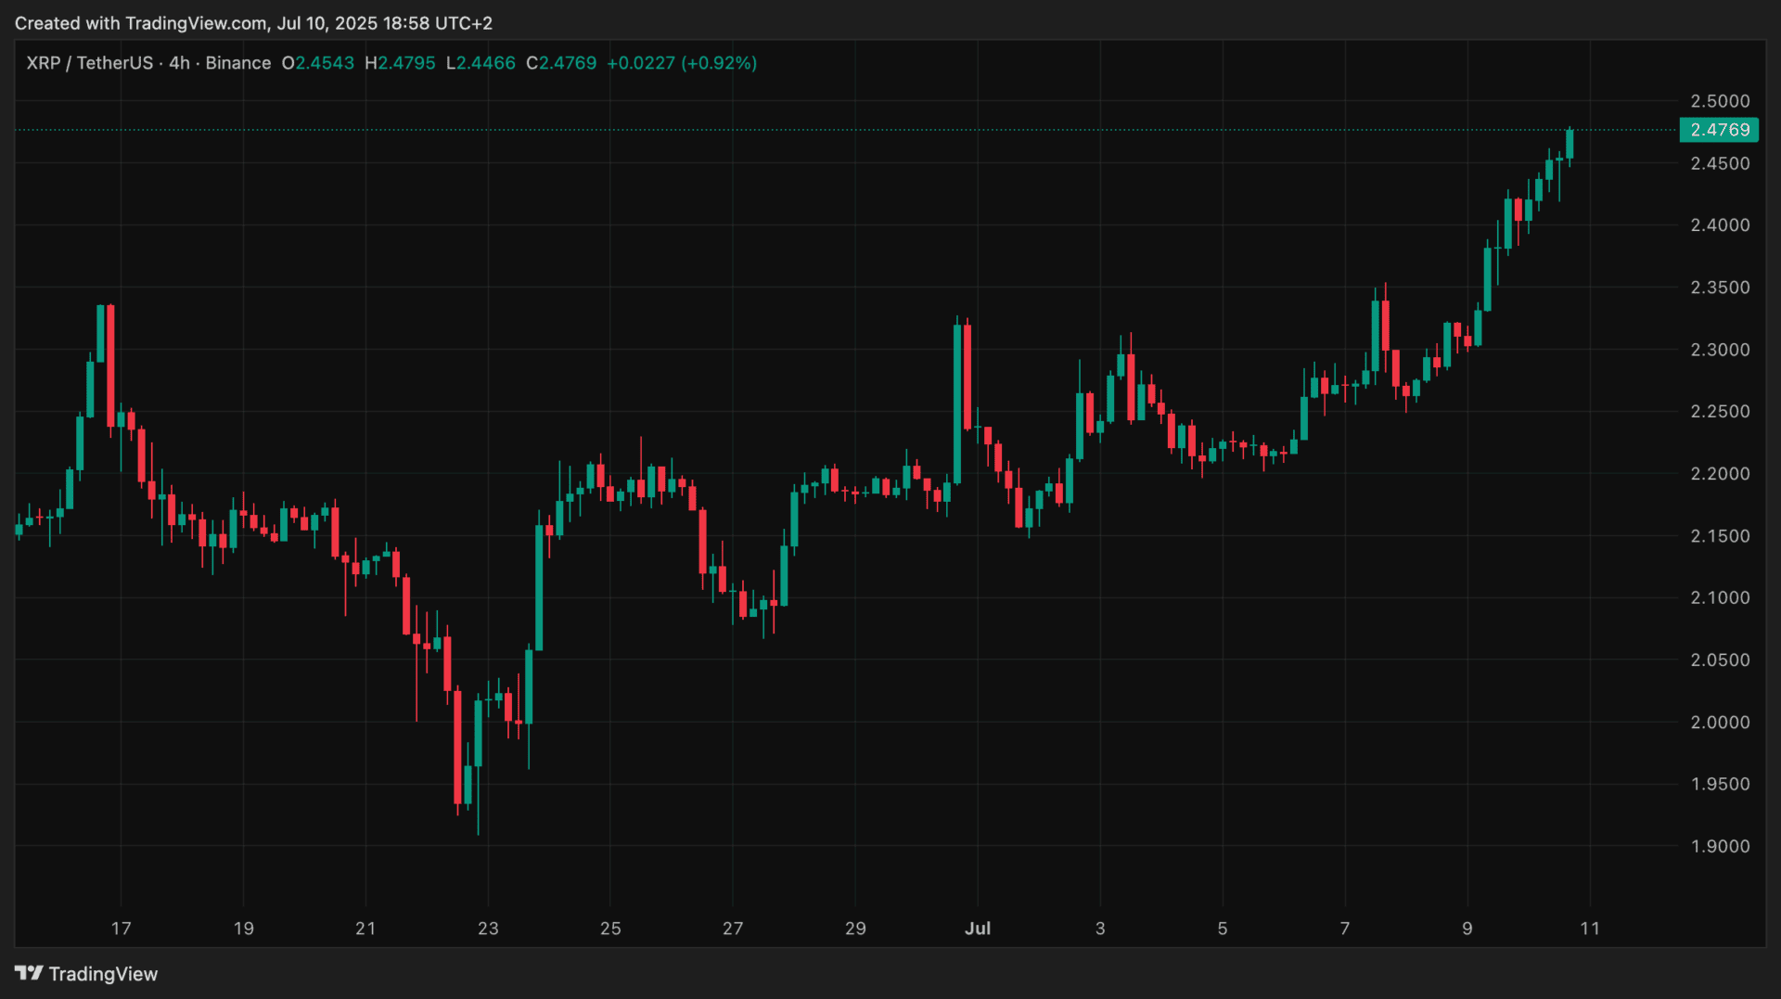Click date 11 on the time axis
This screenshot has height=999, width=1781.
tap(1590, 929)
